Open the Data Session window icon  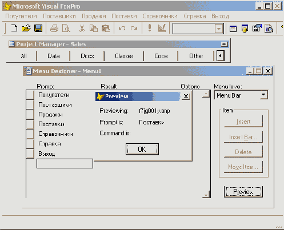pyautogui.click(x=245, y=29)
